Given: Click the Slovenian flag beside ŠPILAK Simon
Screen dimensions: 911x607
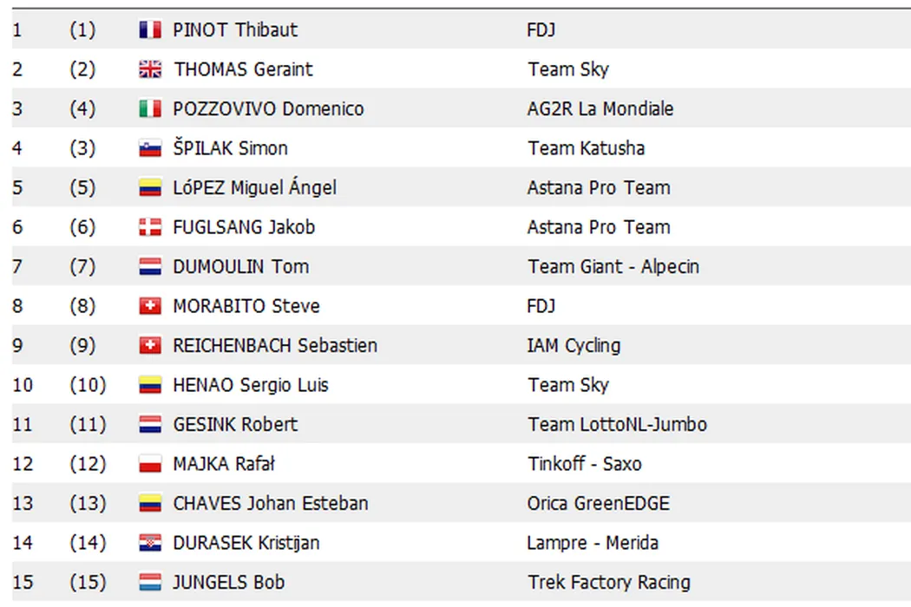Looking at the screenshot, I should click(x=150, y=149).
